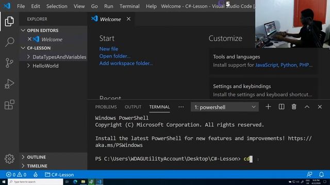330x185 pixels.
Task: Open the Explorer view in activity bar
Action: tap(9, 21)
